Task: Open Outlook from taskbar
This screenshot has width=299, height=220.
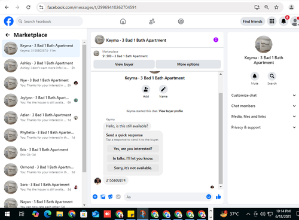Action: [x=96, y=214]
